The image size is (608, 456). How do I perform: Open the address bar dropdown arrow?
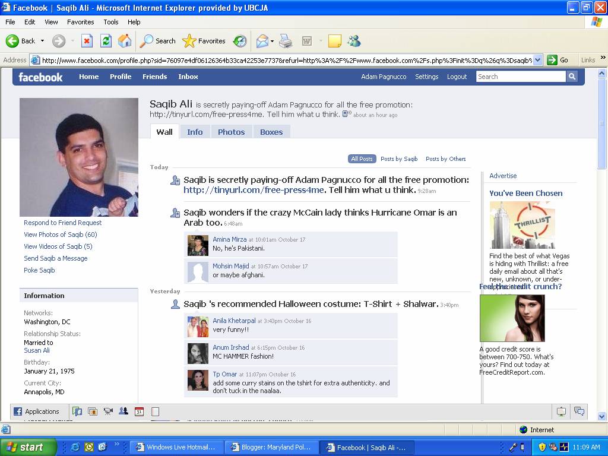point(537,60)
